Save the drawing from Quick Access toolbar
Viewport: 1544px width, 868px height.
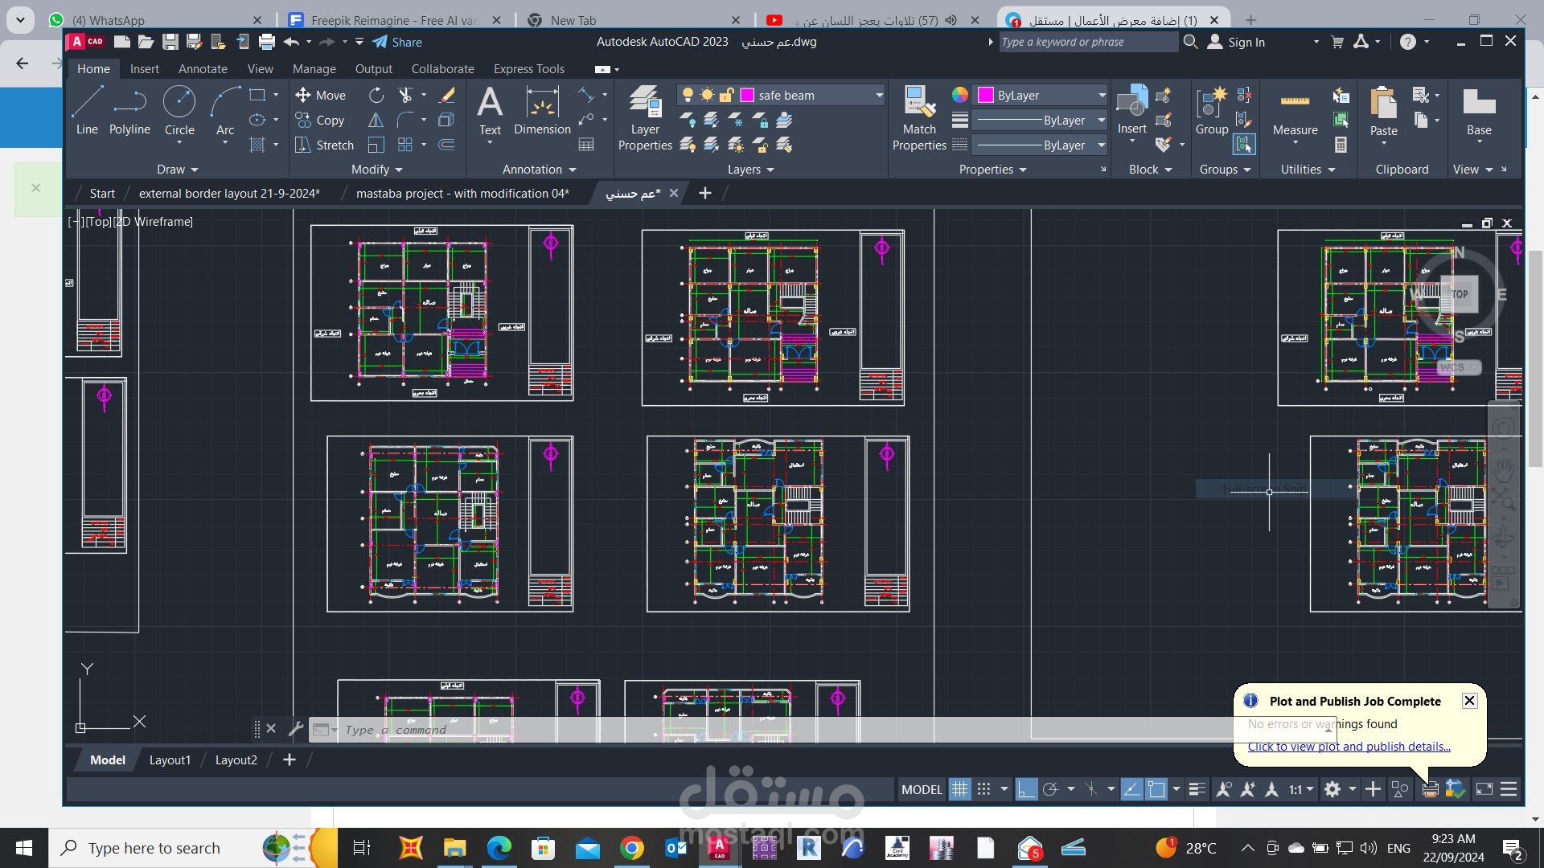pos(170,42)
